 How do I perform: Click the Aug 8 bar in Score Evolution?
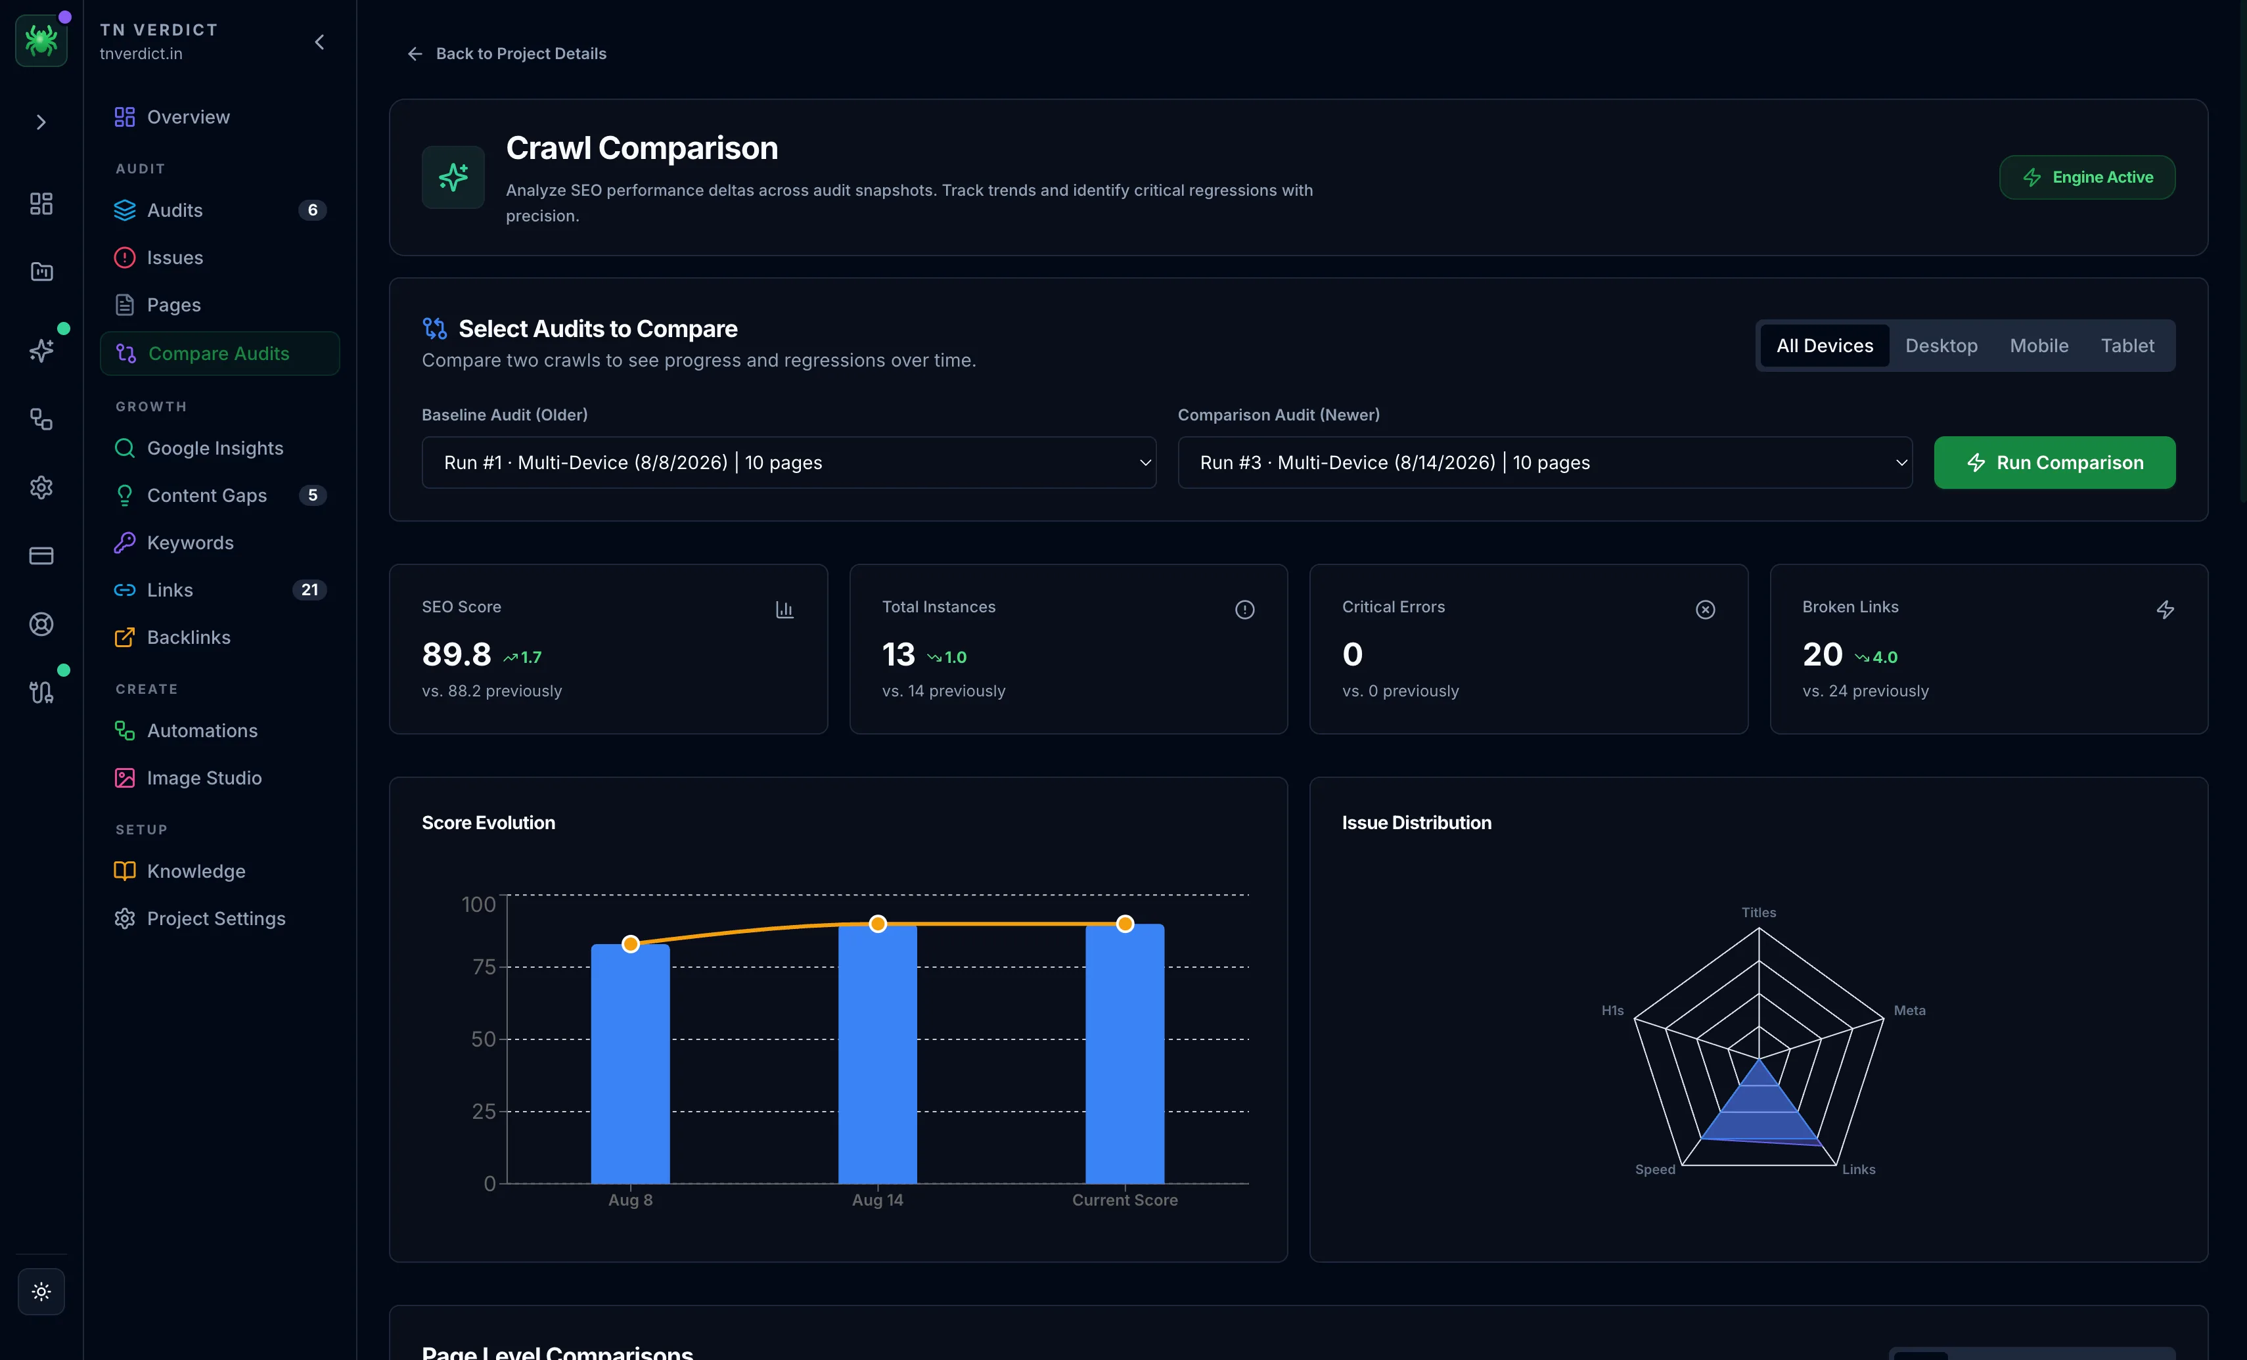pyautogui.click(x=630, y=1064)
